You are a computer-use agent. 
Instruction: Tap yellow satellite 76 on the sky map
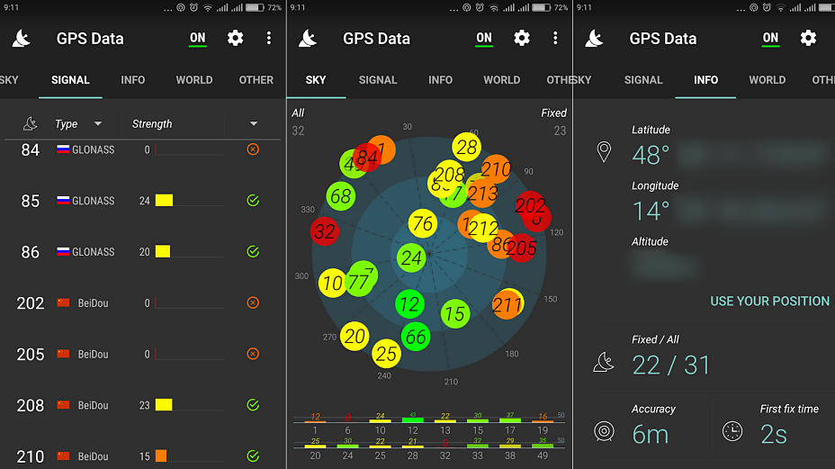point(423,223)
